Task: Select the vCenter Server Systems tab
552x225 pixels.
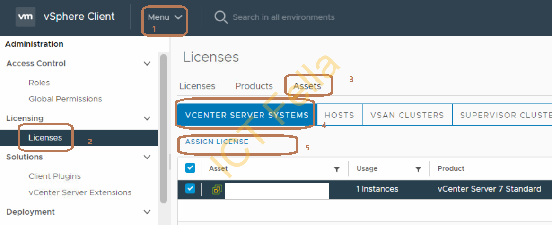Action: tap(247, 115)
